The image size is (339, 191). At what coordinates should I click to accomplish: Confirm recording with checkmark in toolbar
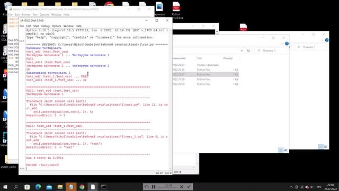point(189,187)
